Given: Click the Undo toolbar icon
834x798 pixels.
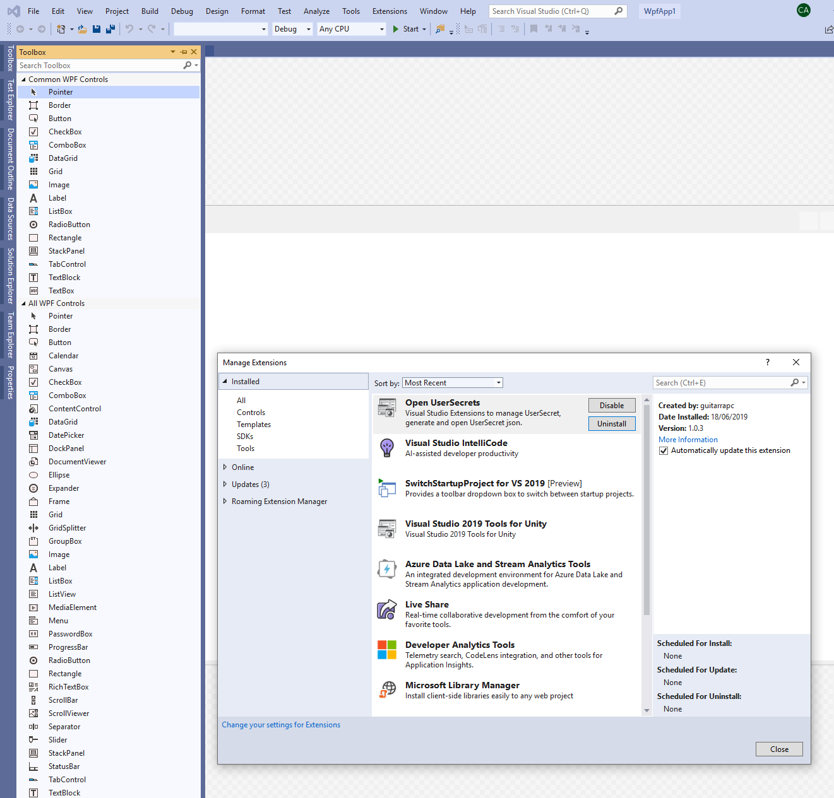Looking at the screenshot, I should click(x=129, y=29).
